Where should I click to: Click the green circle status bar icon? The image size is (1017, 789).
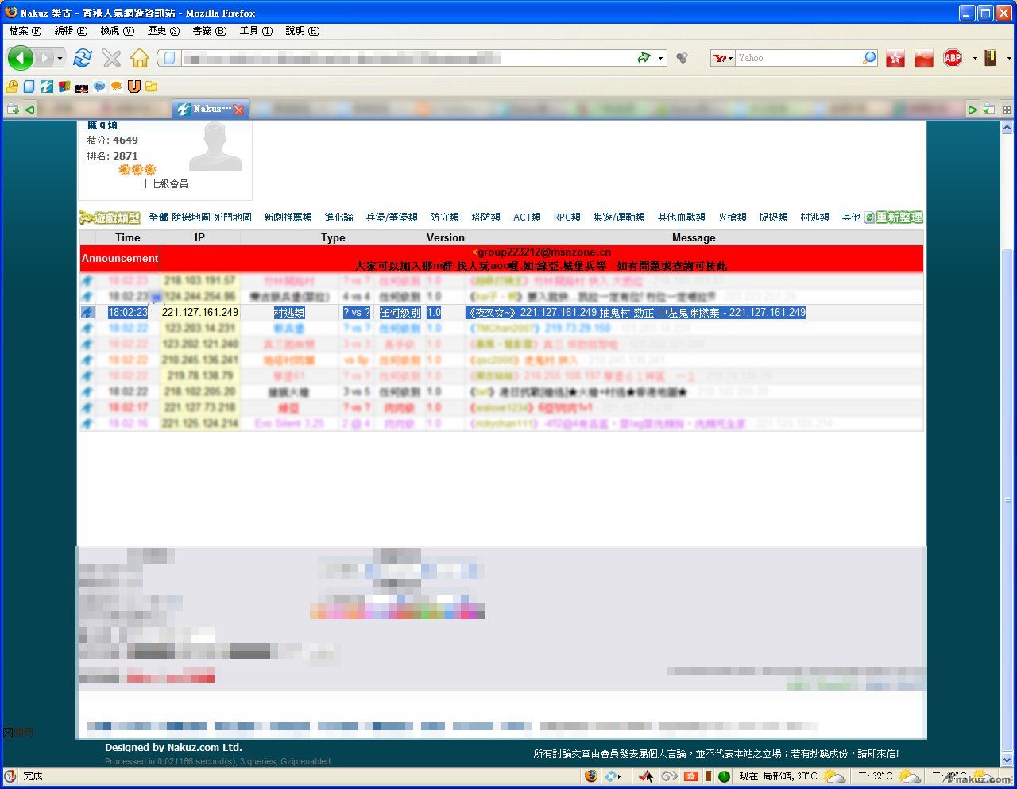click(x=724, y=776)
